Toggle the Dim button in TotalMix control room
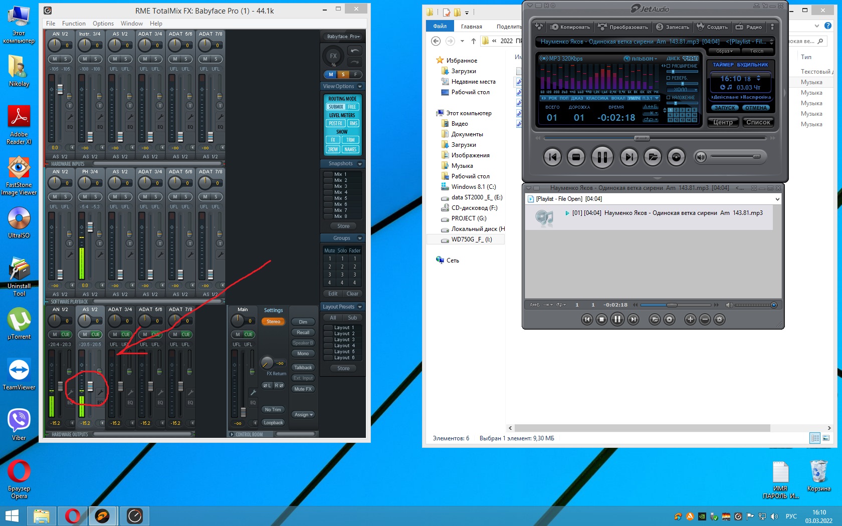The image size is (842, 526). click(303, 322)
